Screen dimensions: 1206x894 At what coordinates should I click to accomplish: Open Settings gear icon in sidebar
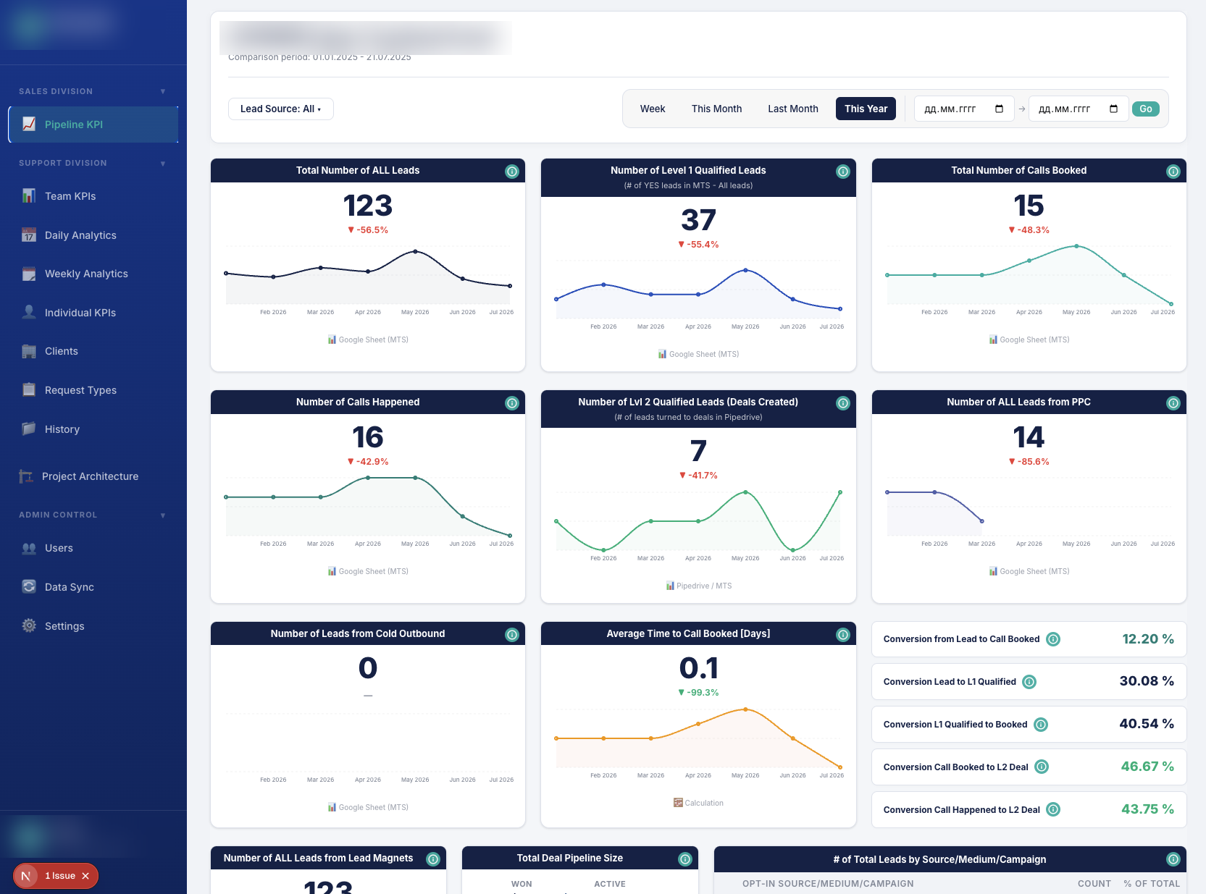click(29, 626)
